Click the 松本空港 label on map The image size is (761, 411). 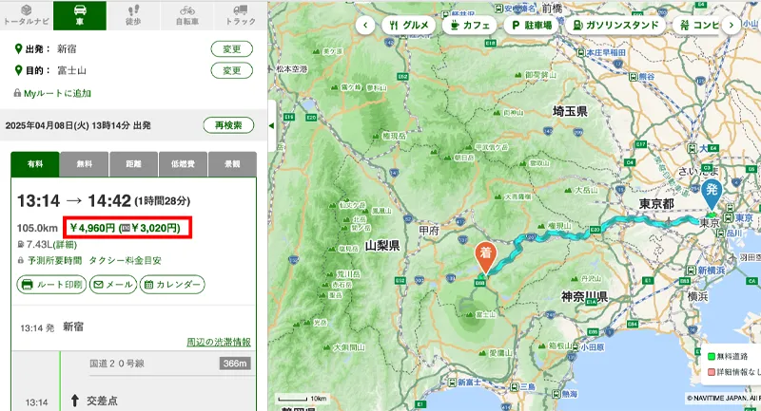[292, 69]
